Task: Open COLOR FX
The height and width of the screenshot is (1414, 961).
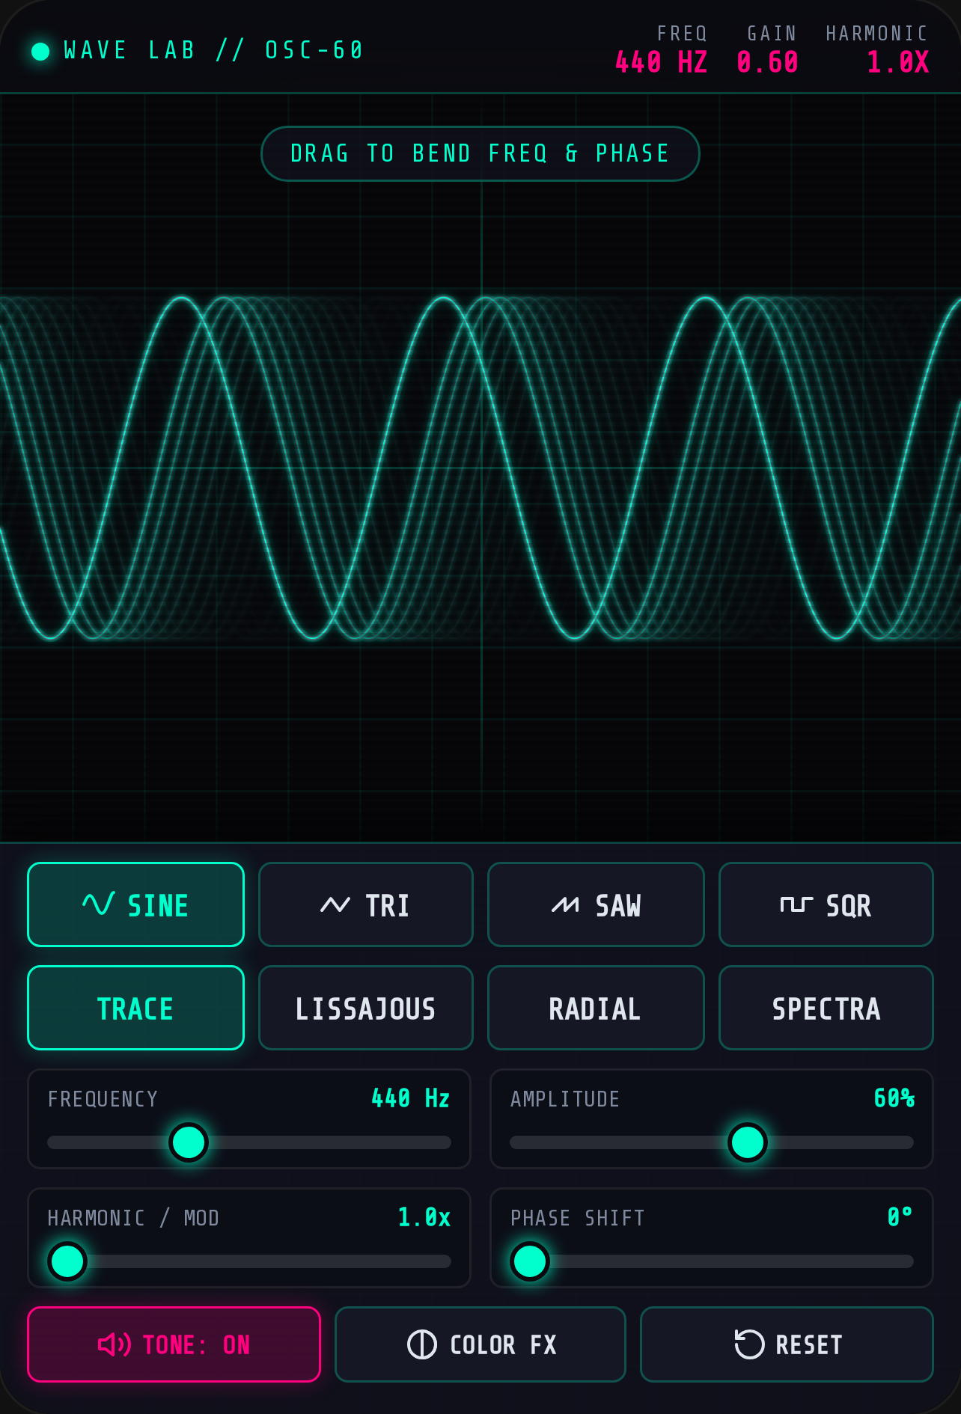Action: coord(481,1344)
